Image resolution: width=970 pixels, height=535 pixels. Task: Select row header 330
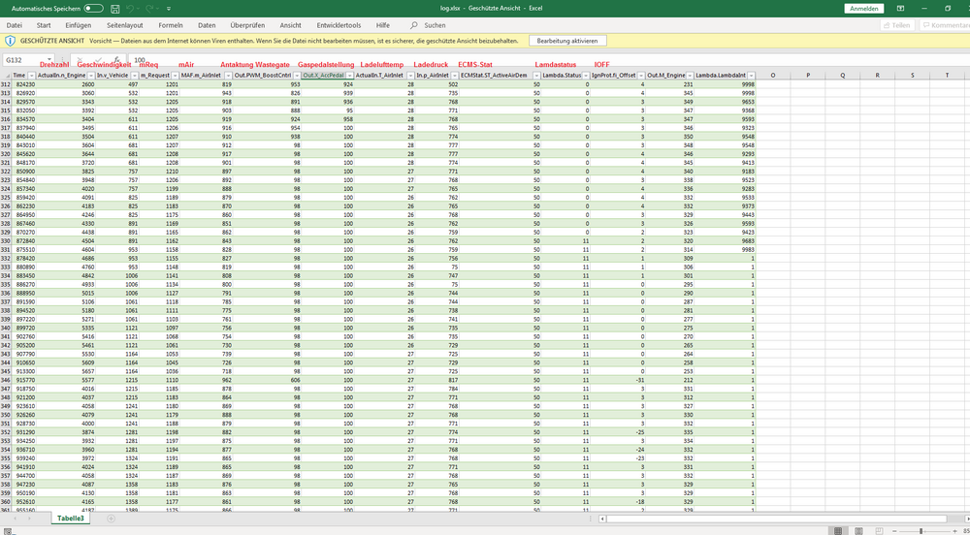coord(6,241)
